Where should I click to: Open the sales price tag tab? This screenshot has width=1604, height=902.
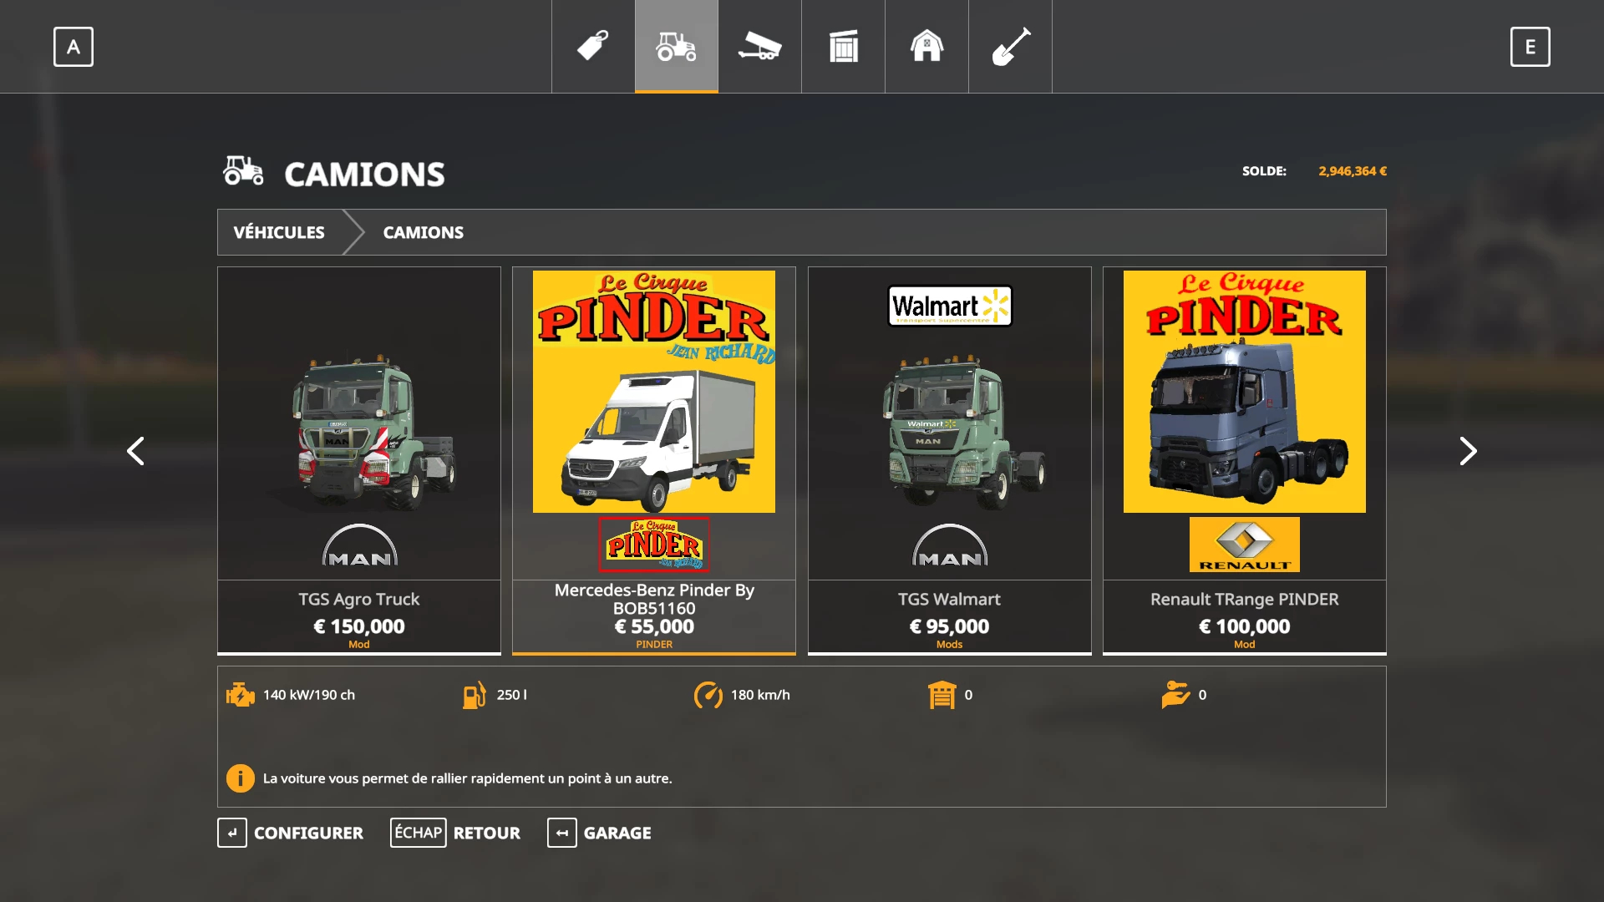593,46
